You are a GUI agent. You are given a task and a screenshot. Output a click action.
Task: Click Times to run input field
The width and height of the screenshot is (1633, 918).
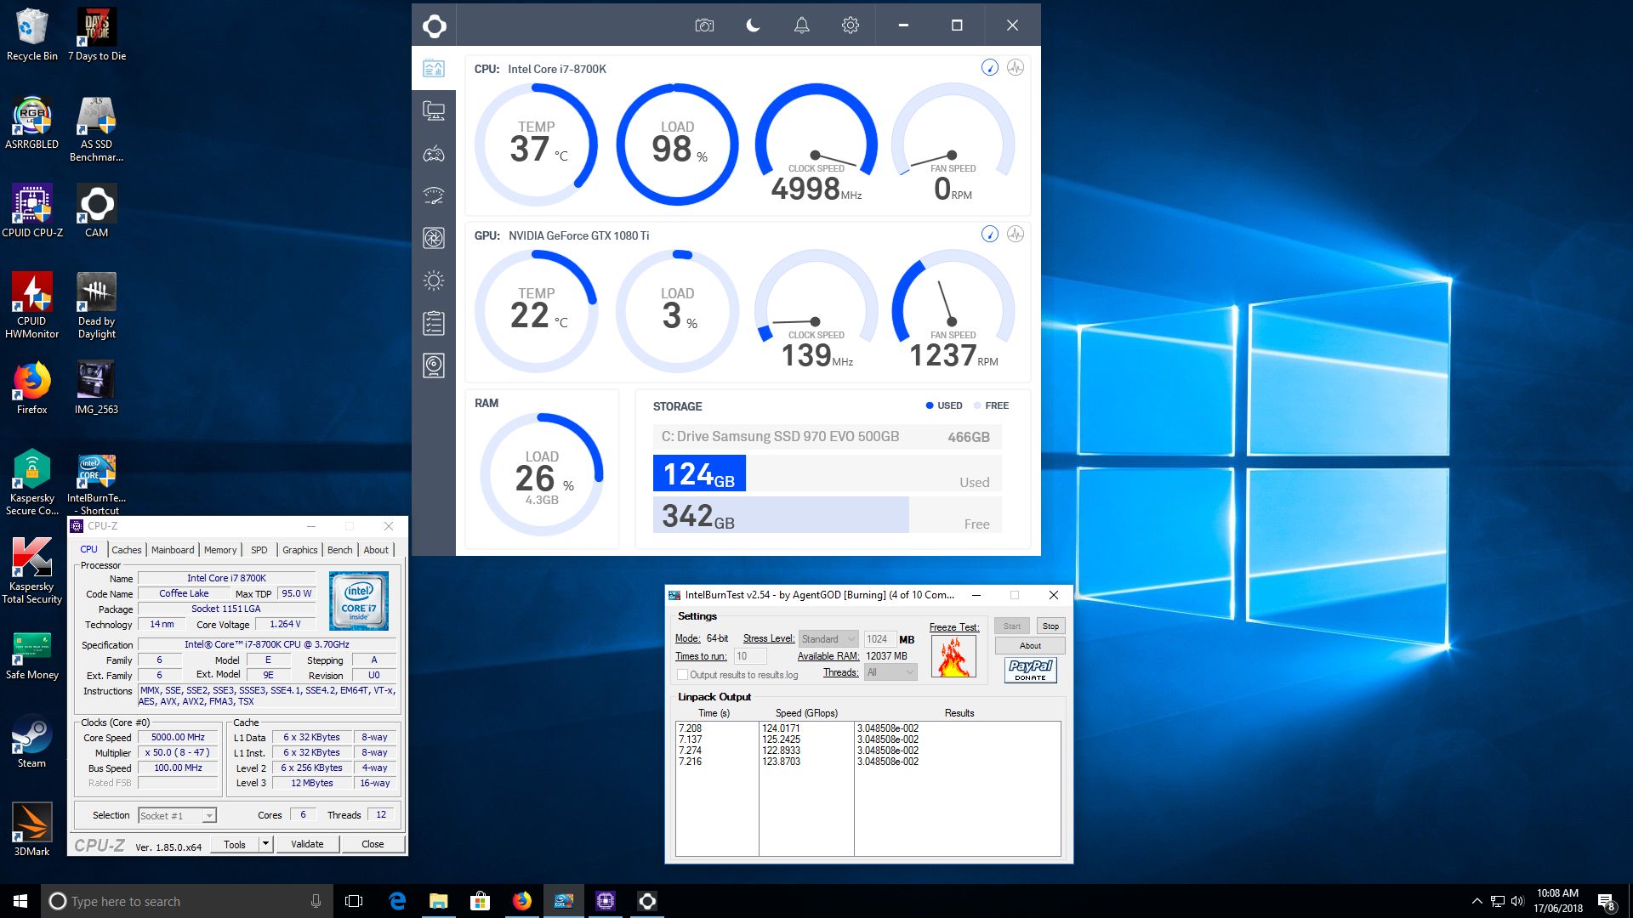[x=750, y=656]
